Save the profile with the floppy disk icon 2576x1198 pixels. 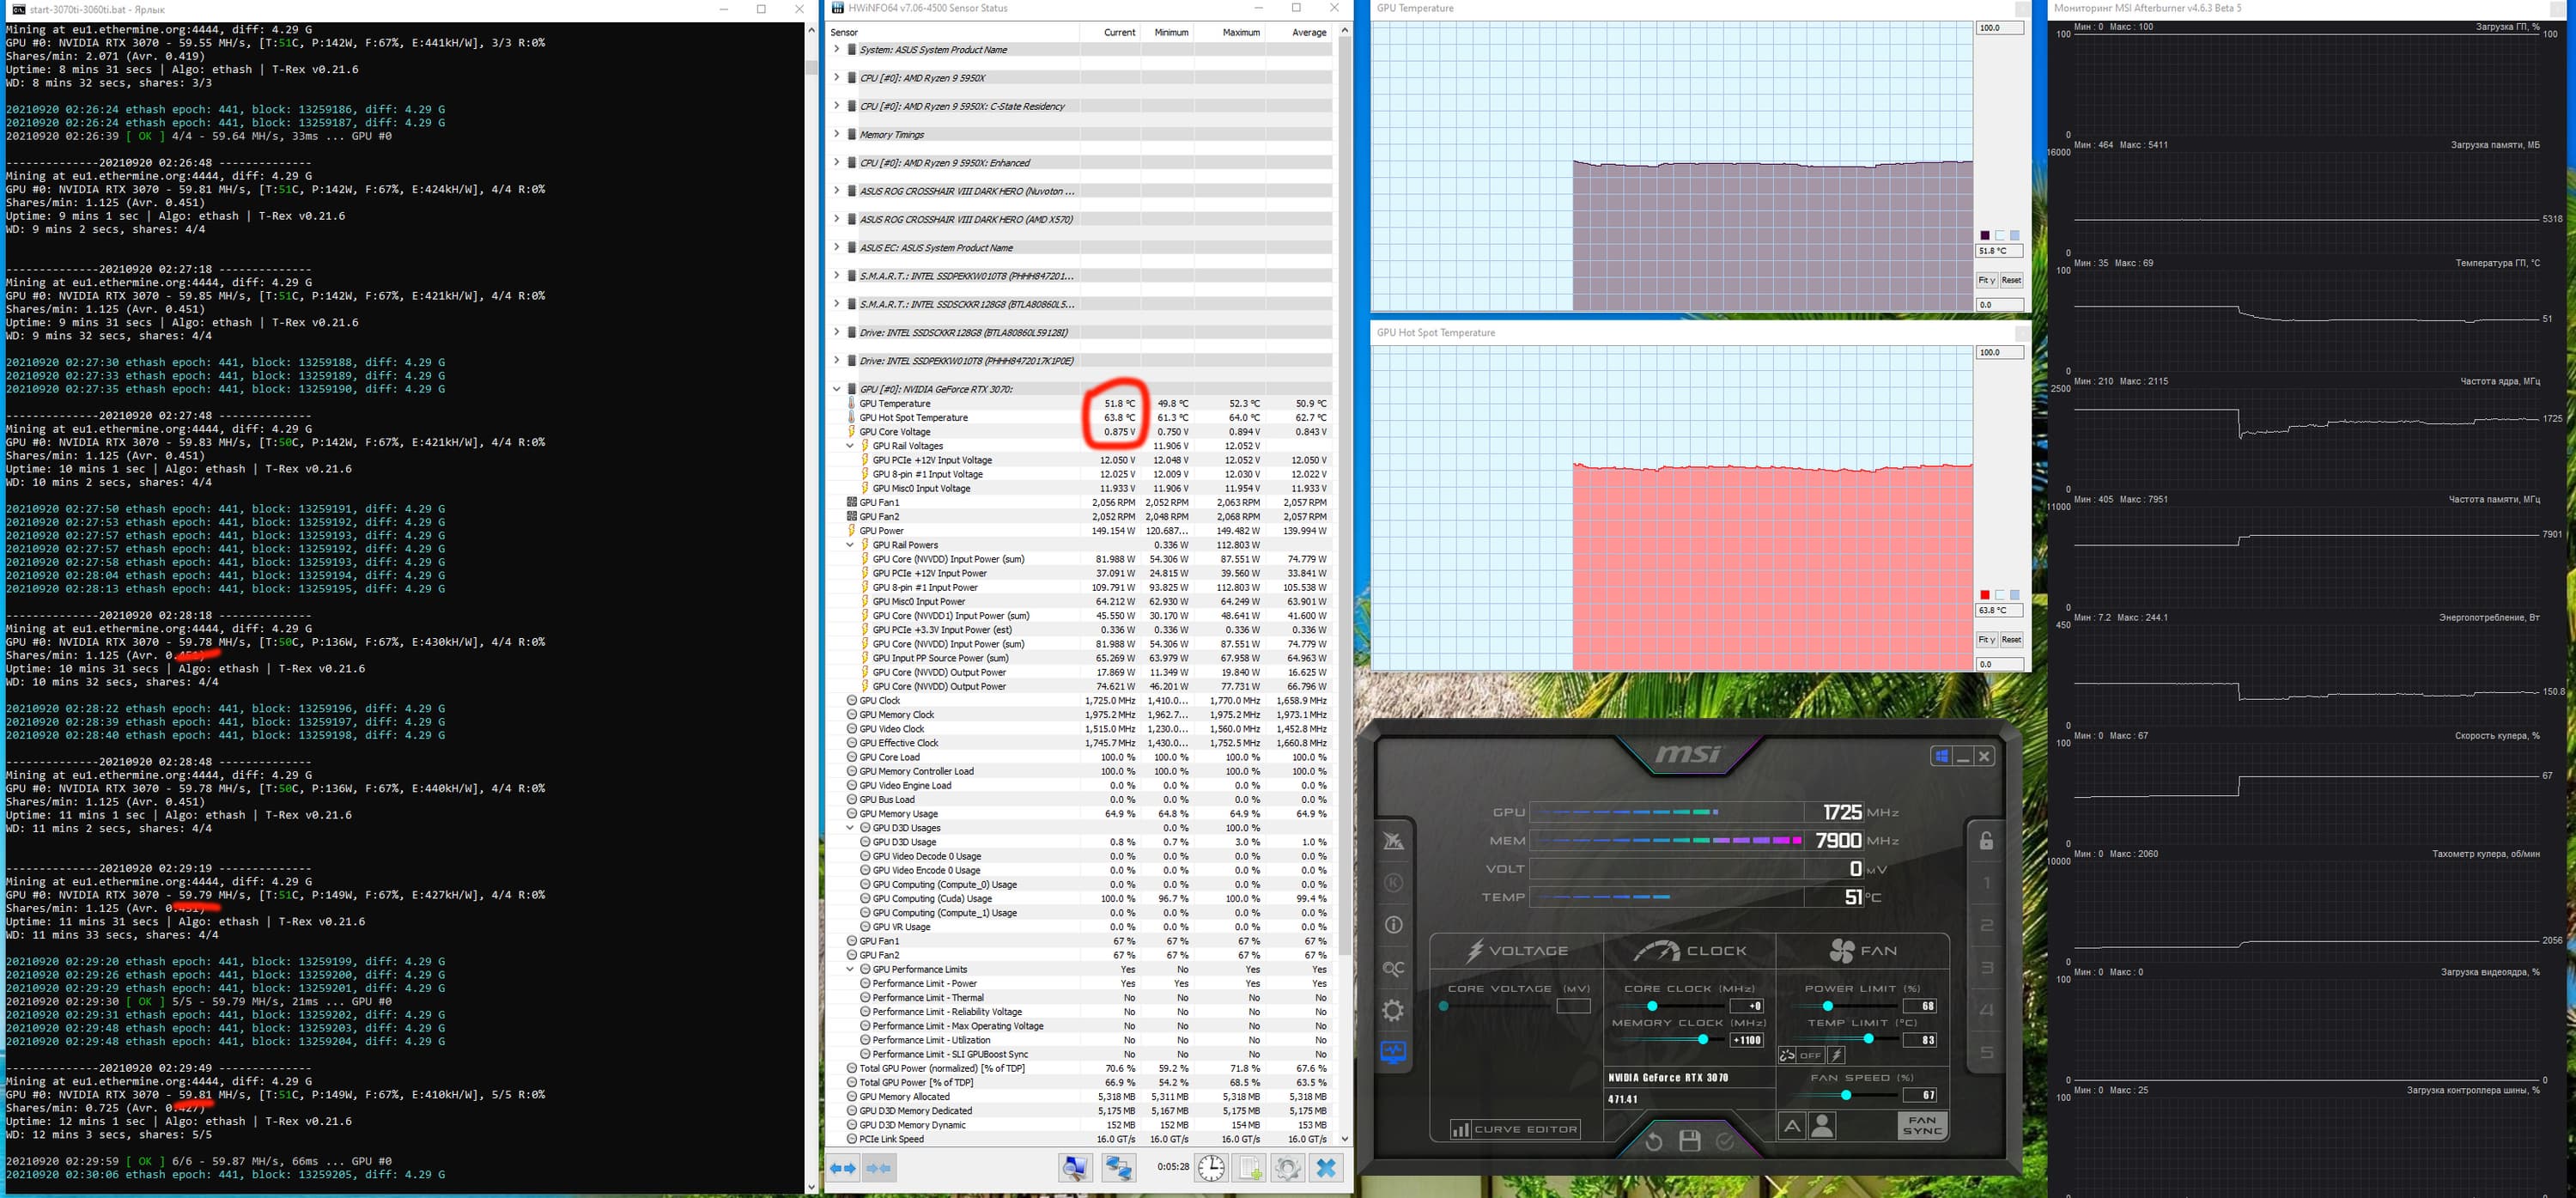(1690, 1141)
